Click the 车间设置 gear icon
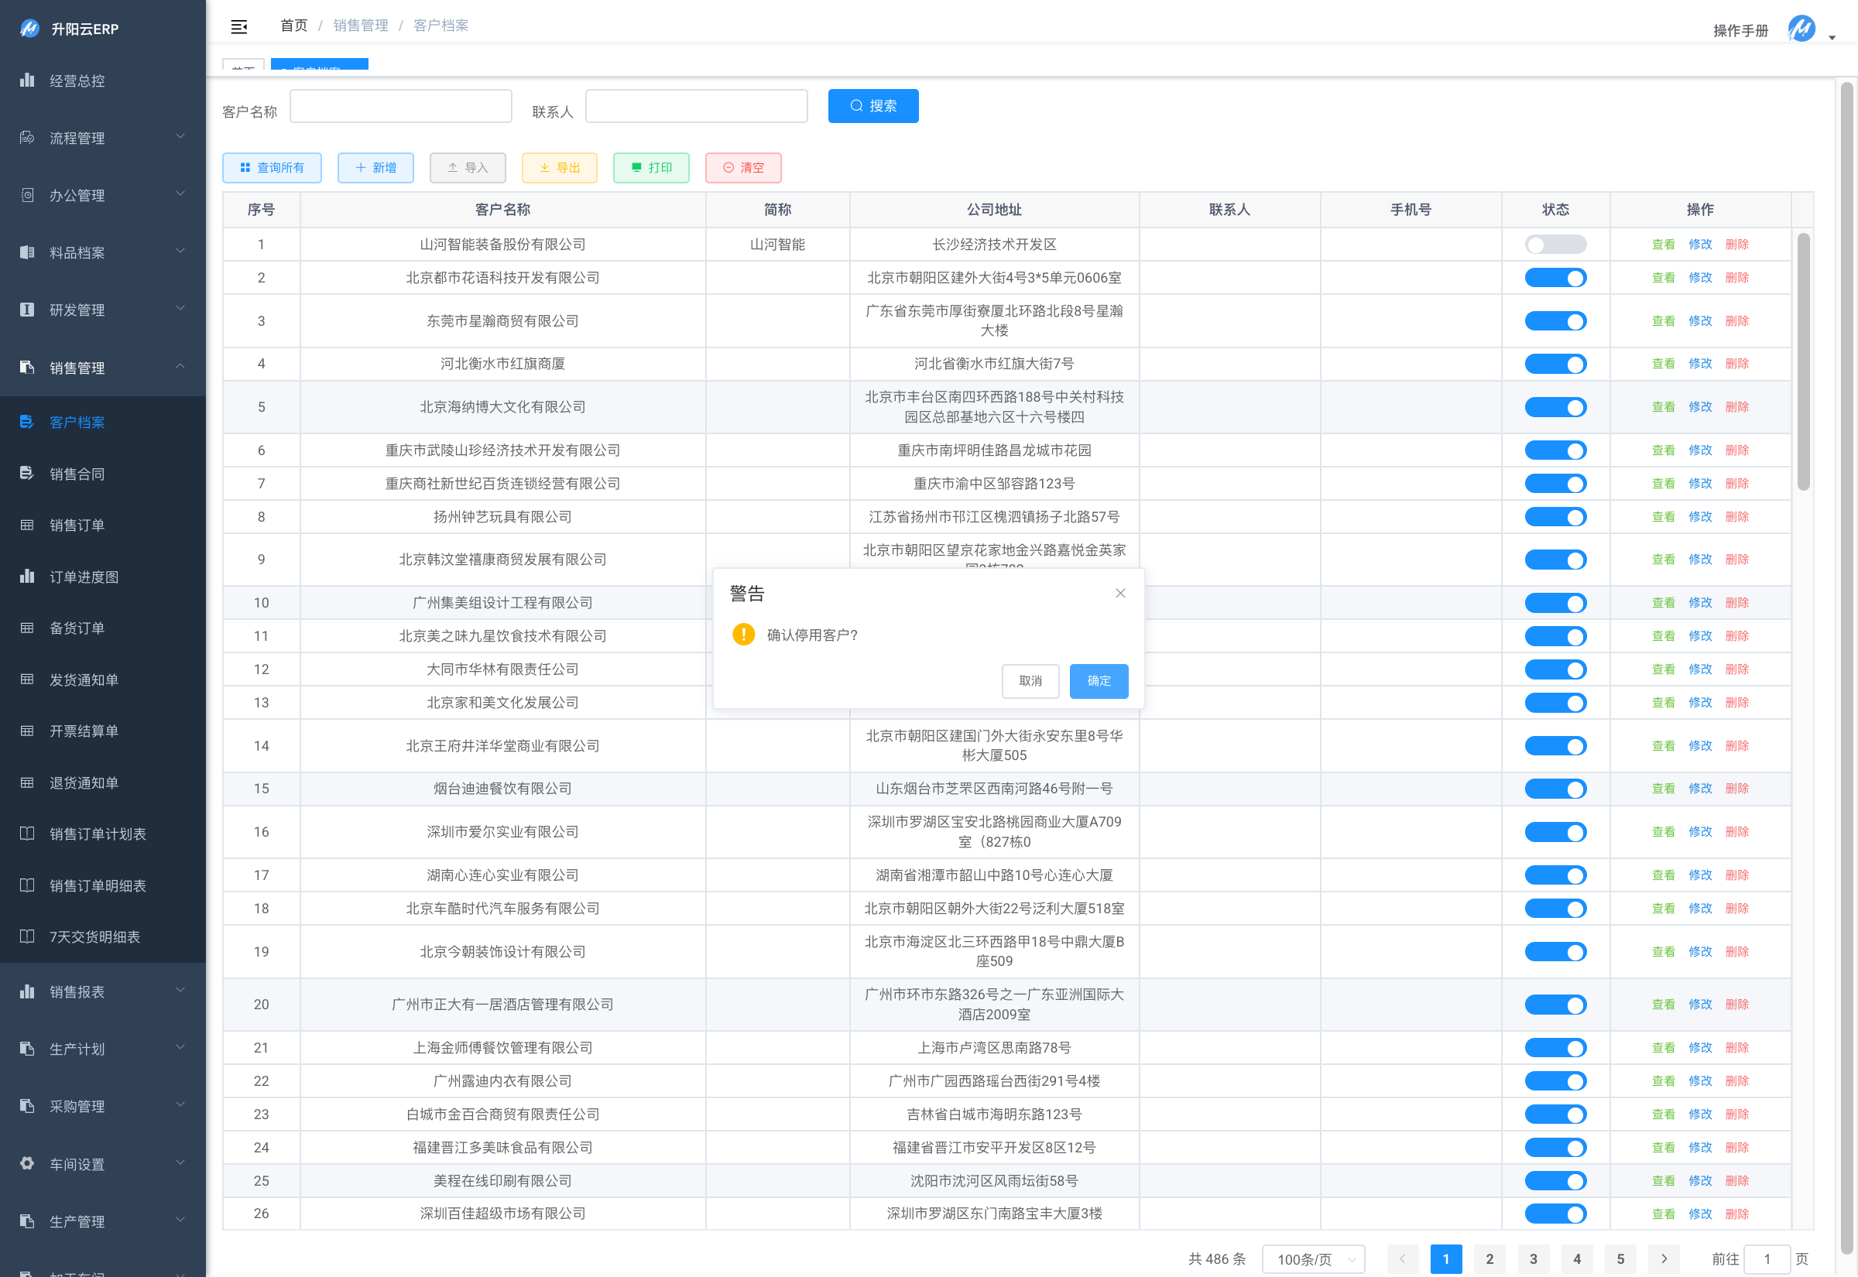This screenshot has width=1858, height=1277. click(x=27, y=1163)
